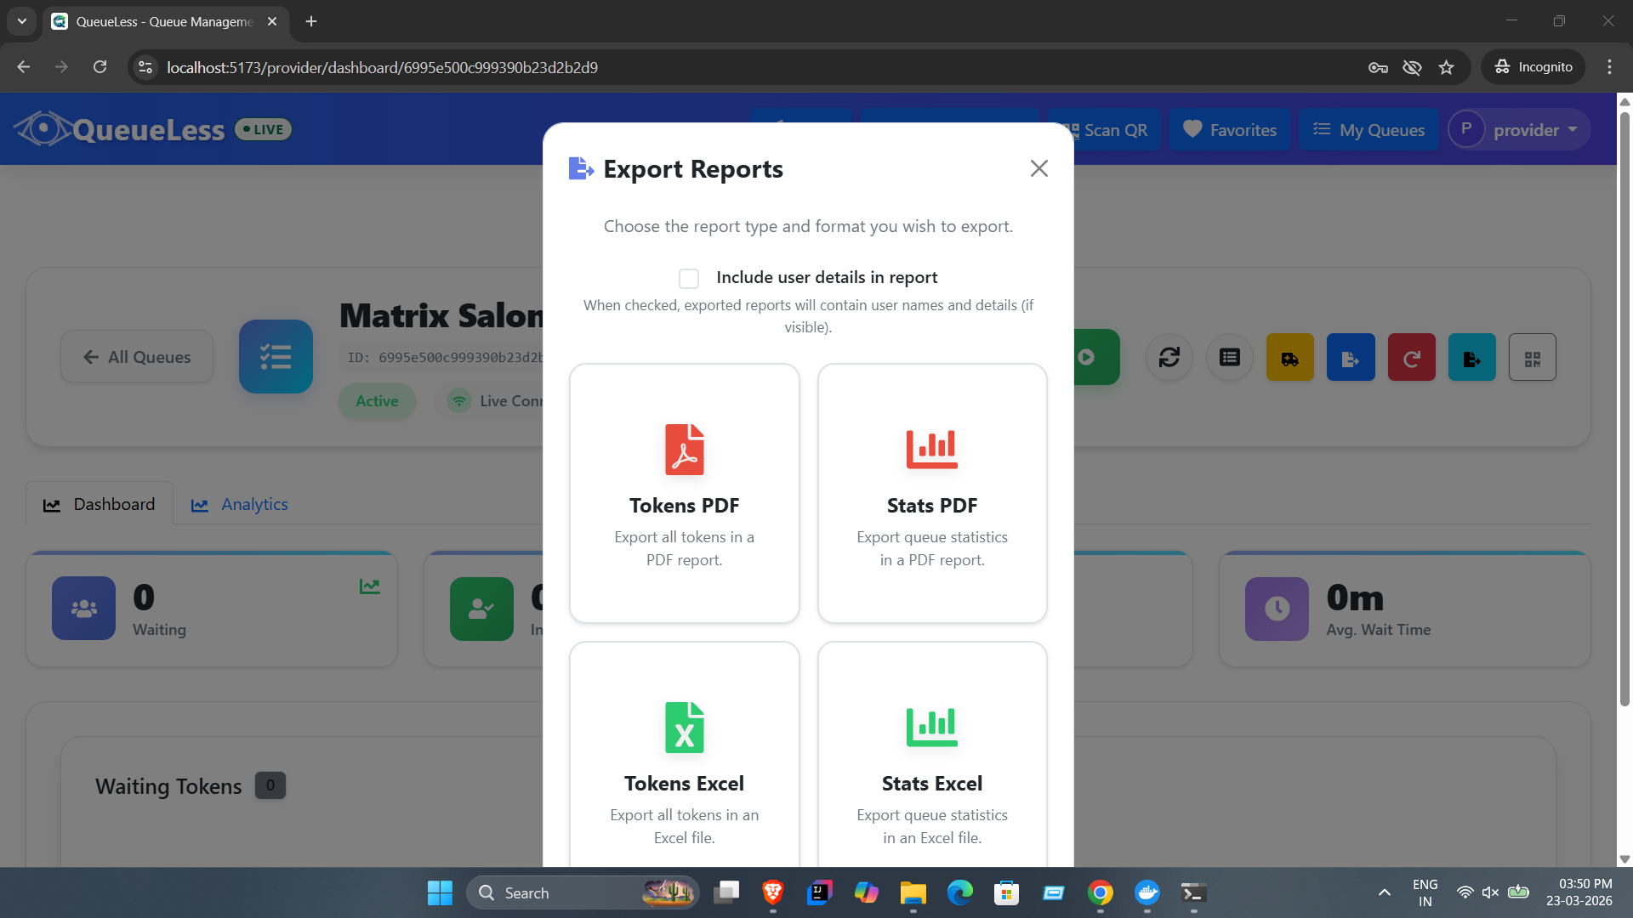
Task: Click the refresh queue circular-arrows icon
Action: coord(1169,357)
